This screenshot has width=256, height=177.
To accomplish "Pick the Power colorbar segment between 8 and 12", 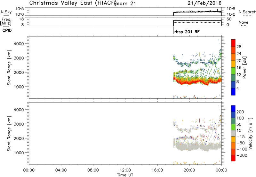I will click(x=233, y=78).
